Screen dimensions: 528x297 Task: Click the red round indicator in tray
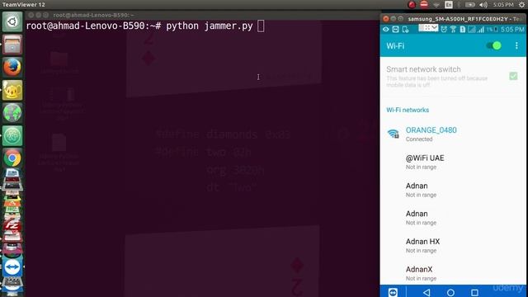tap(412, 4)
